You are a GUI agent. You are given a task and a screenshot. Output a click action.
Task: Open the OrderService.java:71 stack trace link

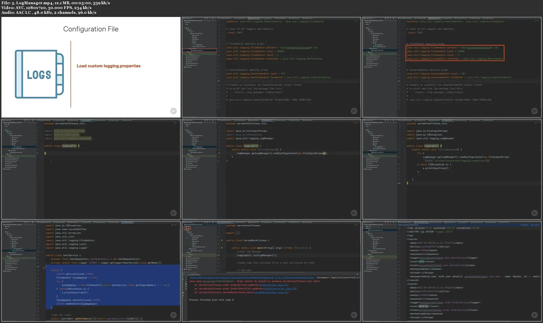tap(274, 285)
